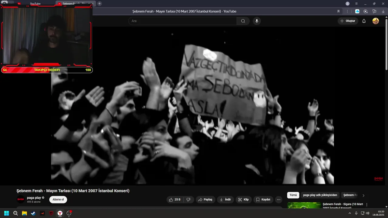Click the video player area
This screenshot has height=218, width=388.
(x=192, y=106)
